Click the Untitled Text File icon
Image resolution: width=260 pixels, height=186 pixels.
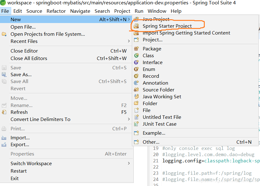point(136,117)
